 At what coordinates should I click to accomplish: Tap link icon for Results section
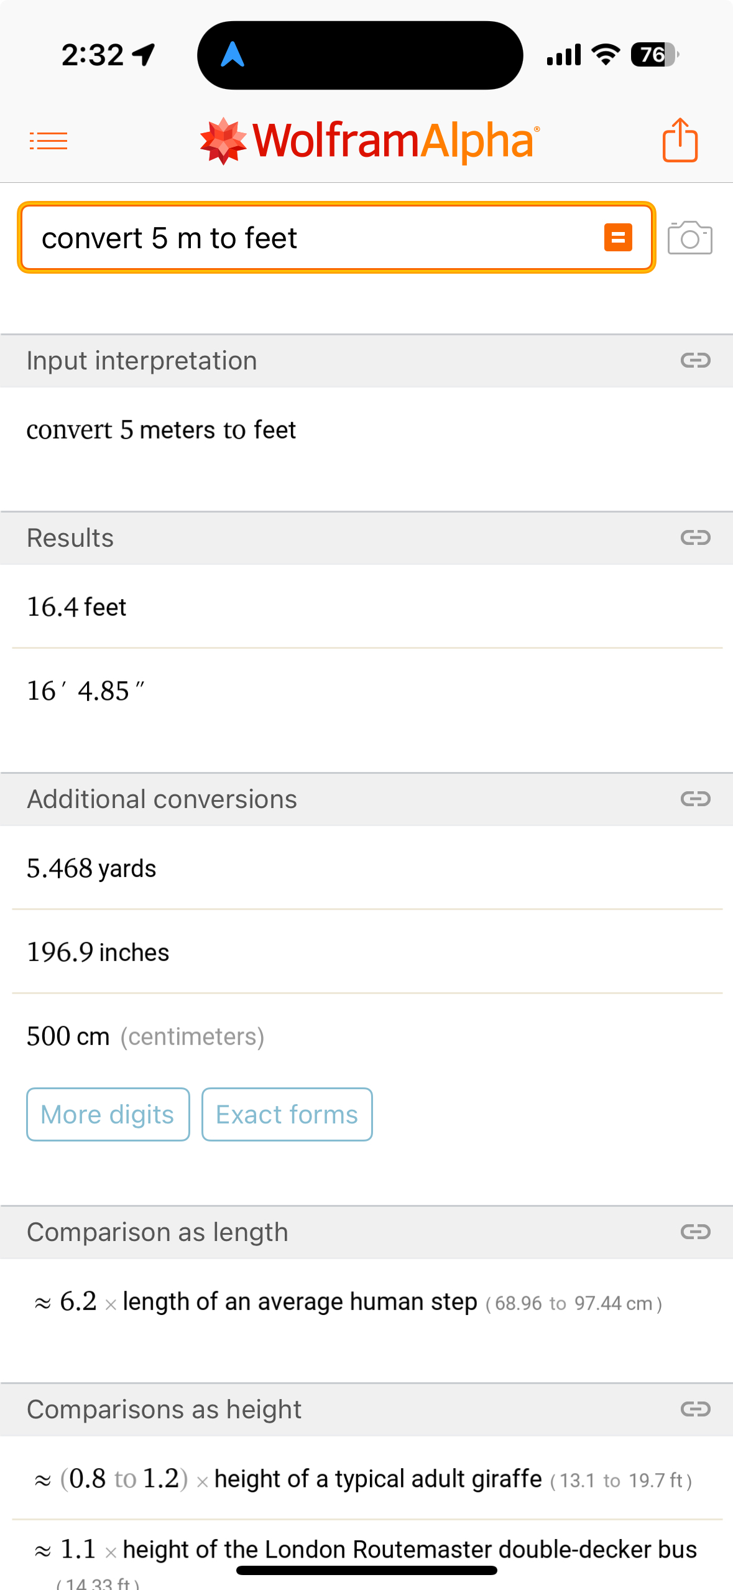(x=695, y=537)
